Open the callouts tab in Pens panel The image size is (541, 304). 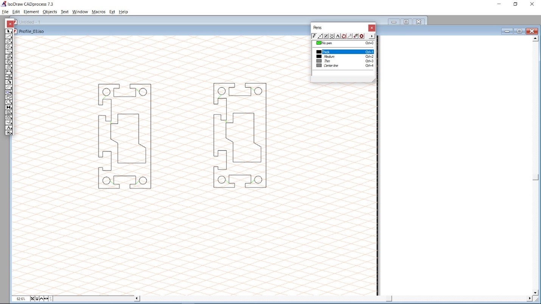click(350, 36)
